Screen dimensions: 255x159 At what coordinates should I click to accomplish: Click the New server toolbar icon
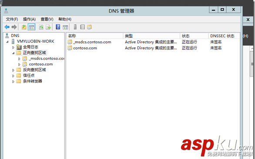pyautogui.click(x=75, y=27)
